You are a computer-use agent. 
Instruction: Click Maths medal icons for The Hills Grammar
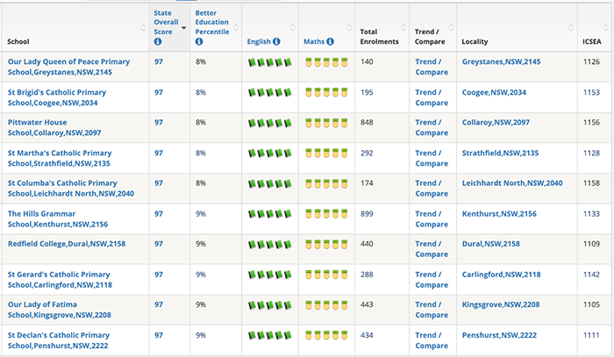(x=326, y=214)
